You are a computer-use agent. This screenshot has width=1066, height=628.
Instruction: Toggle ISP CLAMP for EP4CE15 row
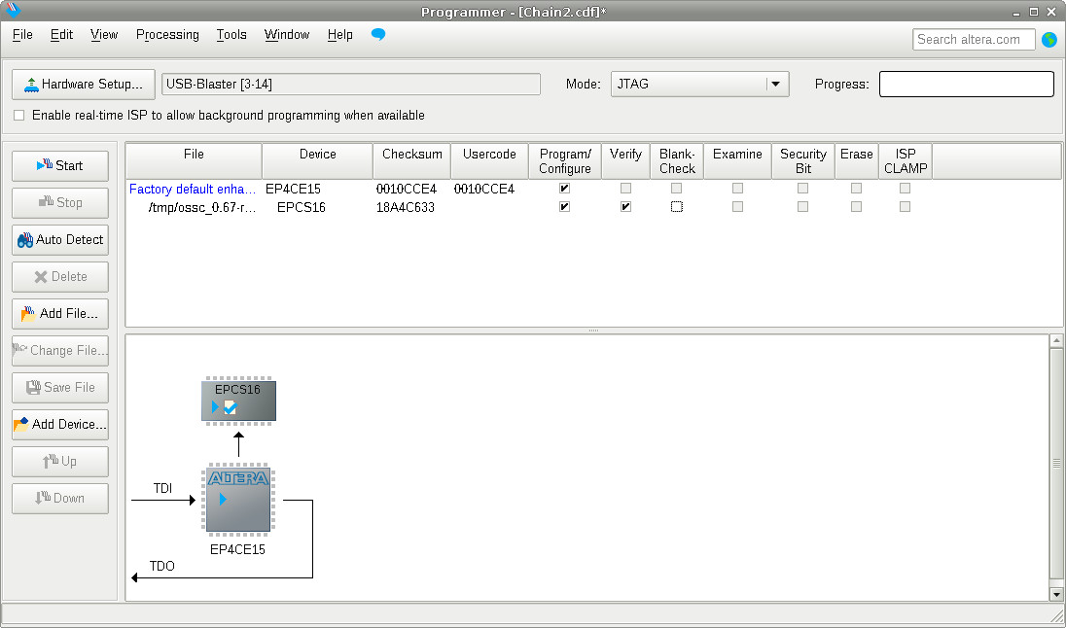905,189
